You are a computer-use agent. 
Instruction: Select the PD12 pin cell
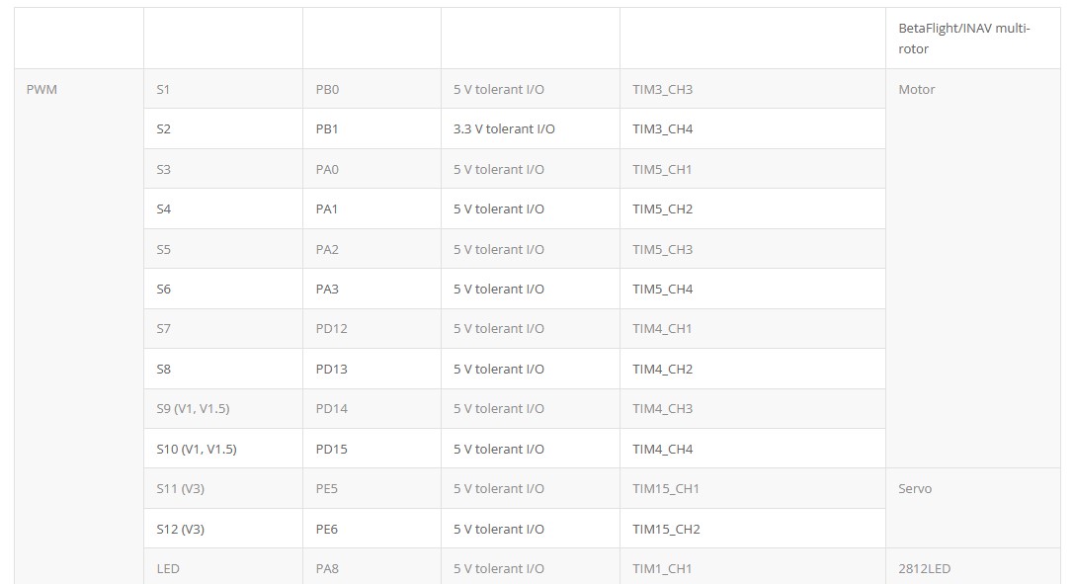(x=372, y=328)
